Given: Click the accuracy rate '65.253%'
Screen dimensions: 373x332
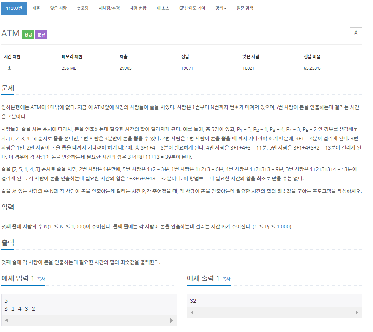Looking at the screenshot, I should tap(312, 68).
